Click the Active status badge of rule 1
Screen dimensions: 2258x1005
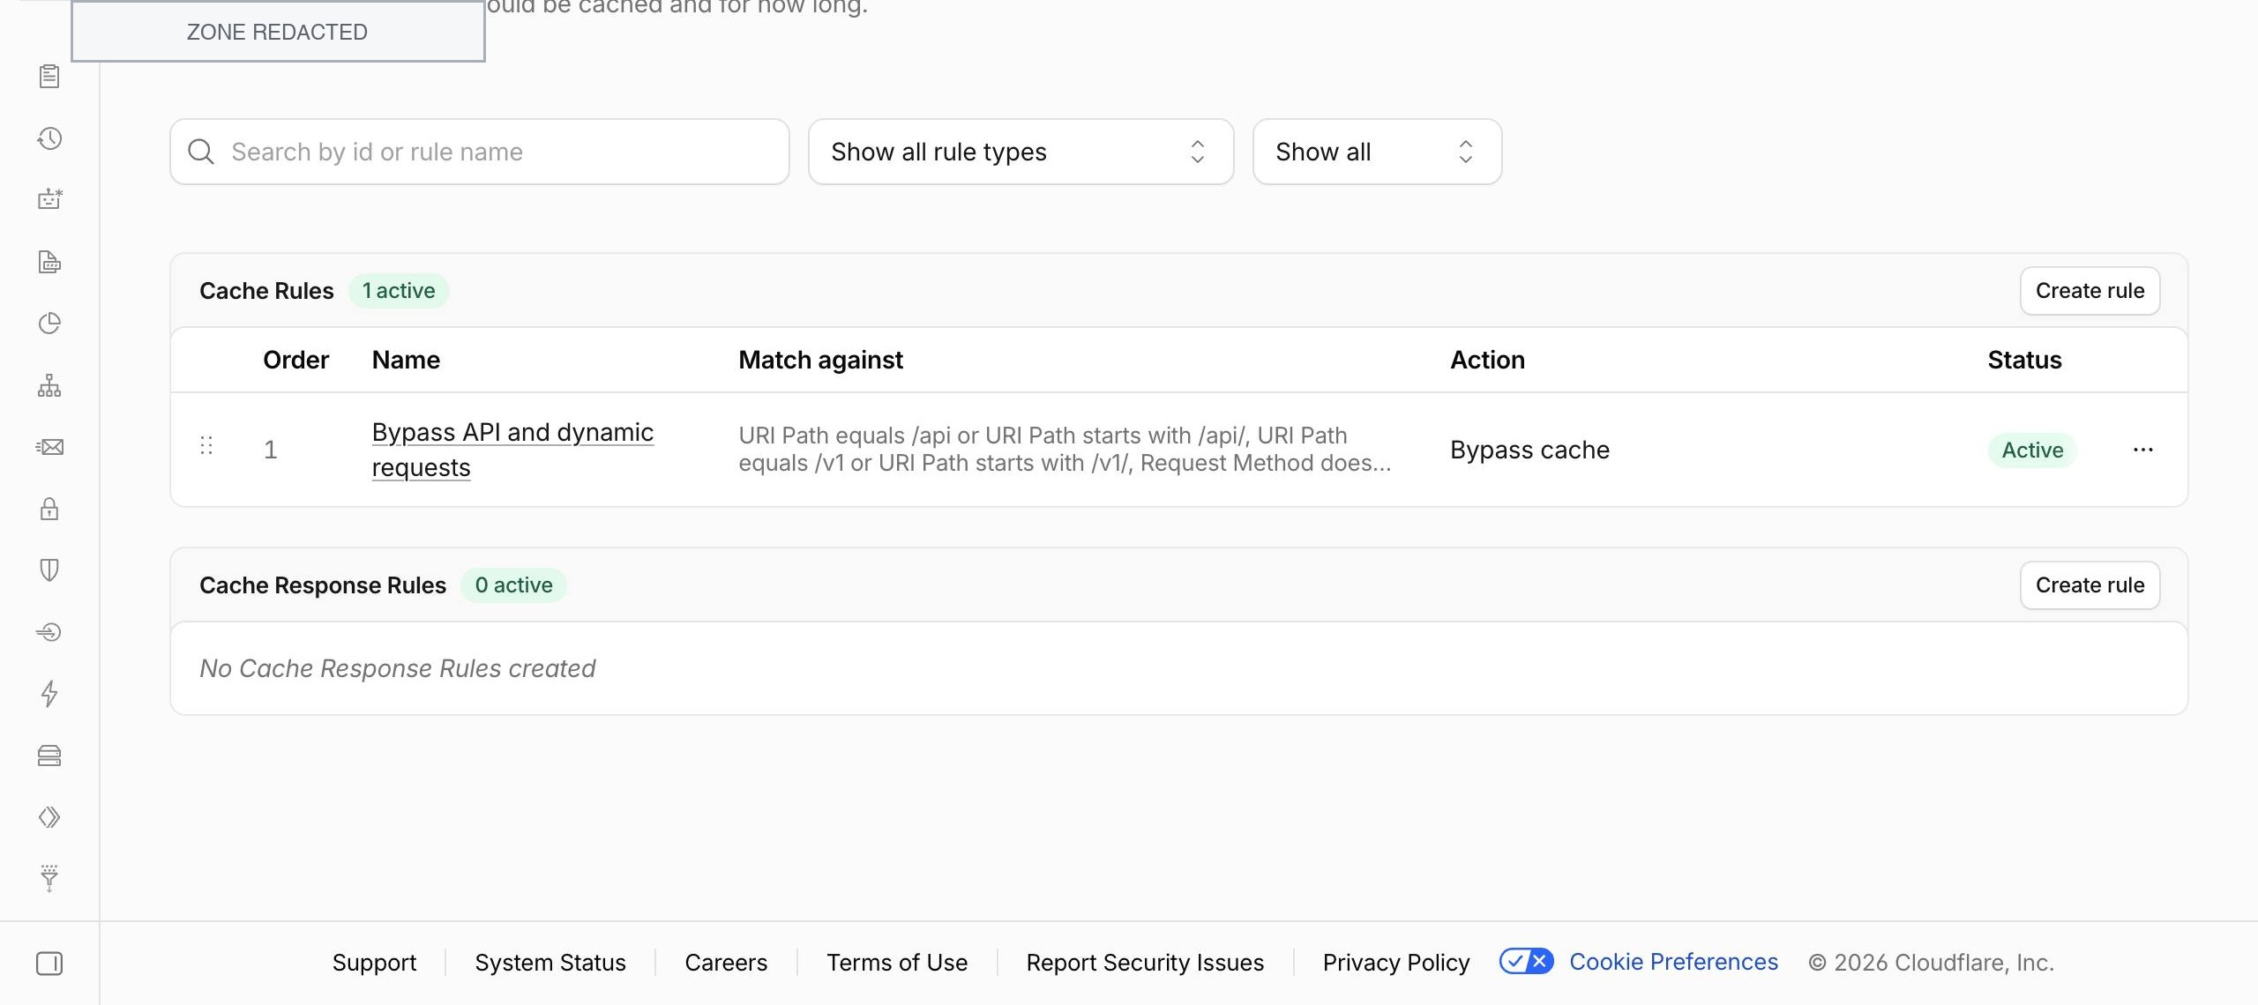pyautogui.click(x=2032, y=450)
